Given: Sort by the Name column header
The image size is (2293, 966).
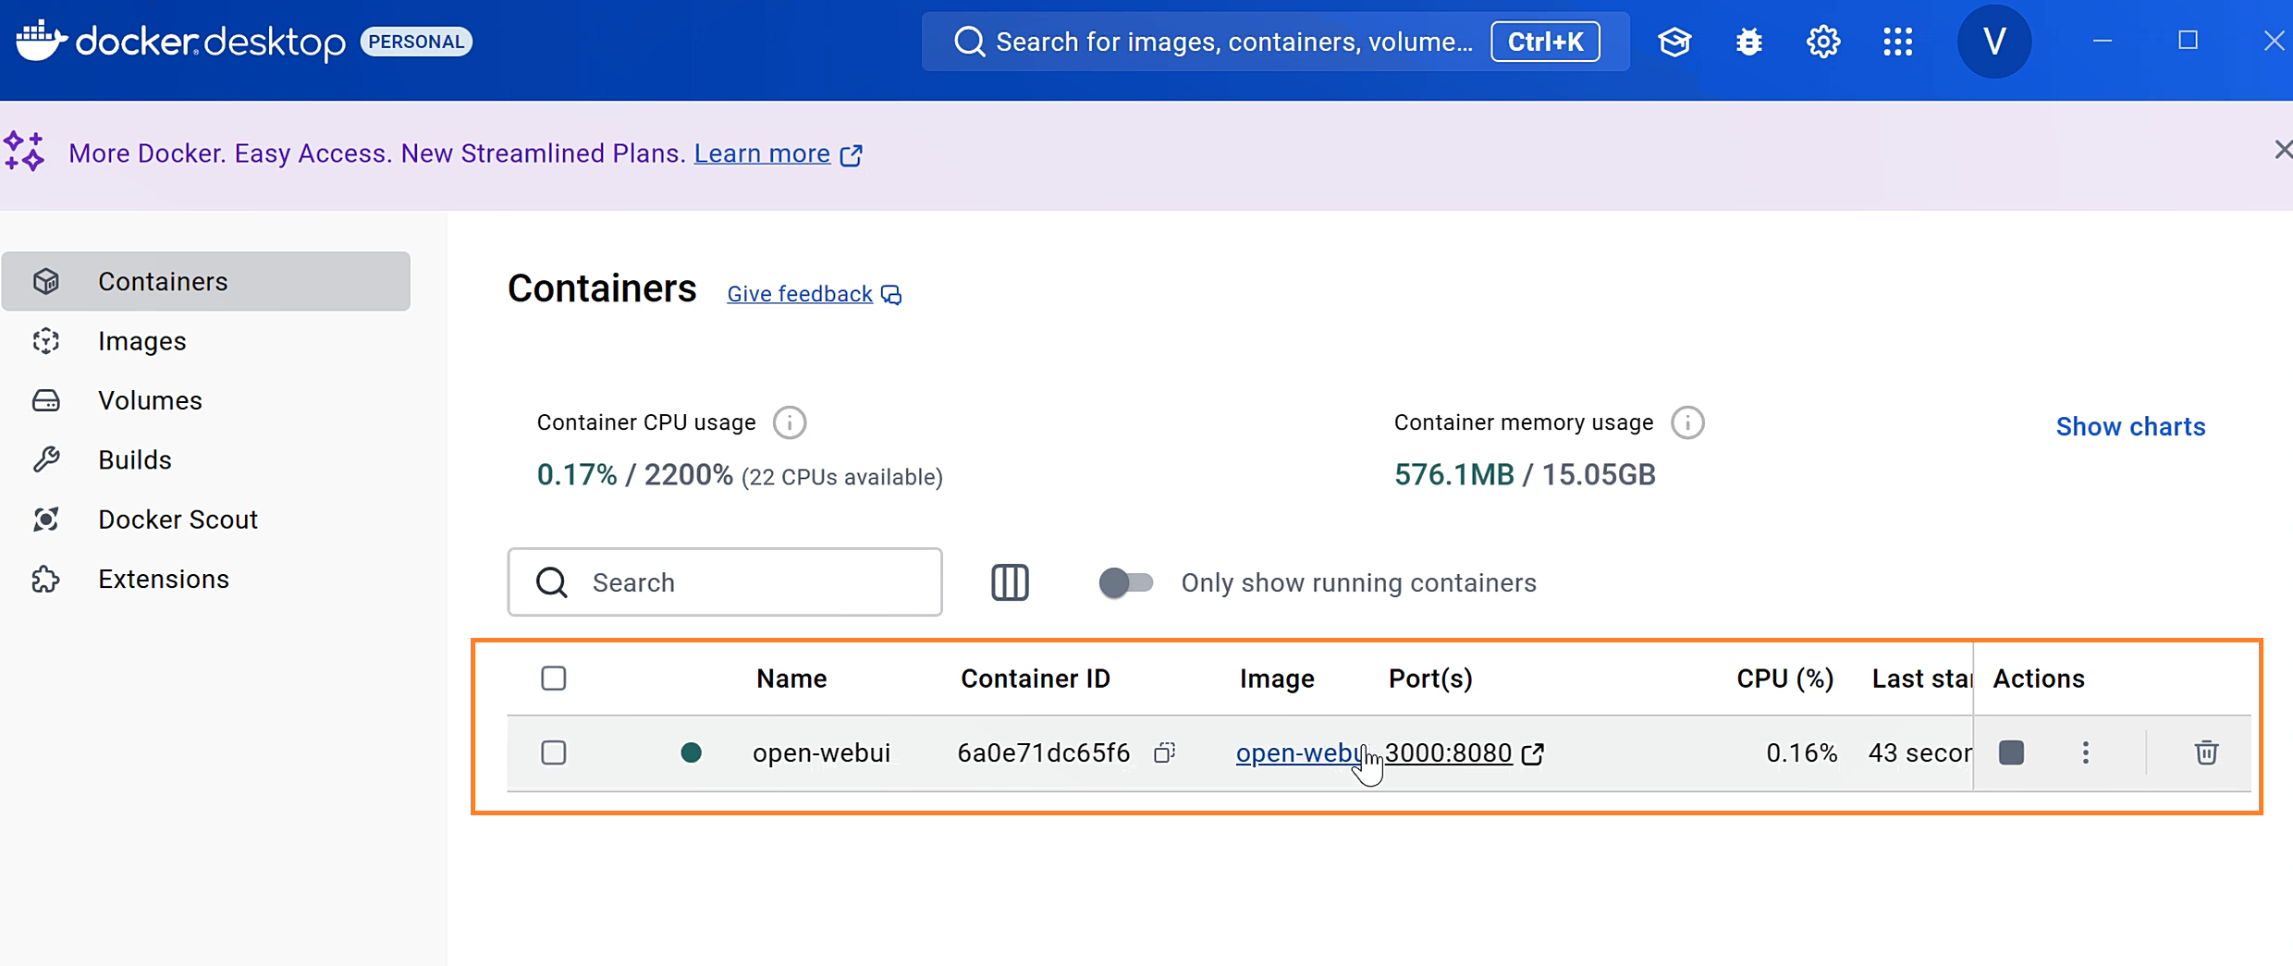Looking at the screenshot, I should click(791, 679).
